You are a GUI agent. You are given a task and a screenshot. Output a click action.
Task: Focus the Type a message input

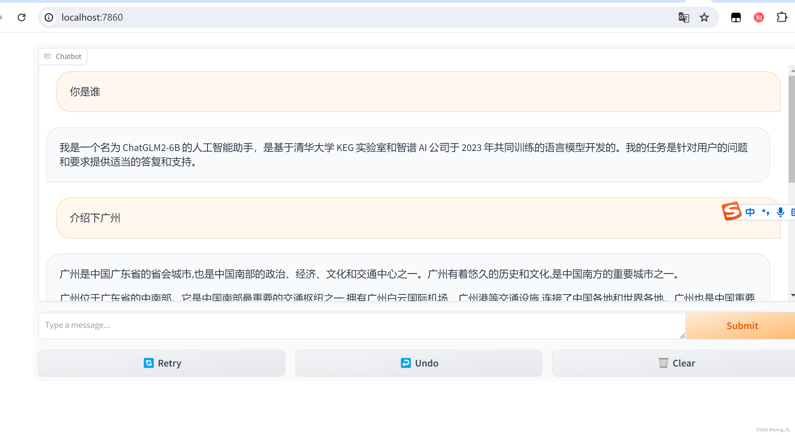click(362, 325)
